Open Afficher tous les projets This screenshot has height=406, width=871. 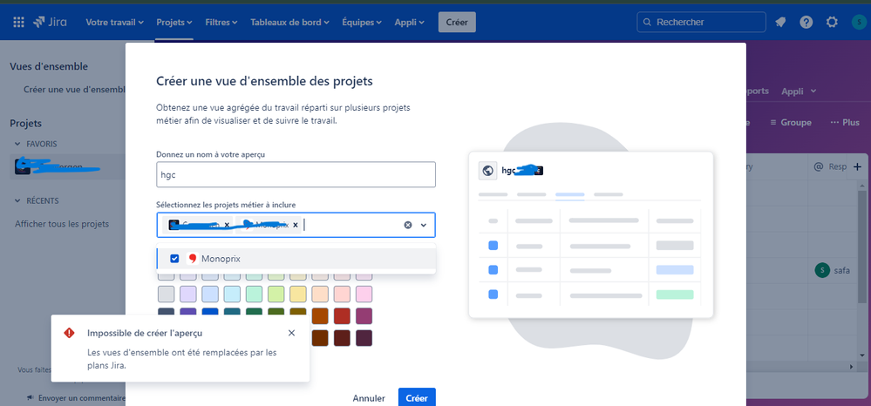62,224
